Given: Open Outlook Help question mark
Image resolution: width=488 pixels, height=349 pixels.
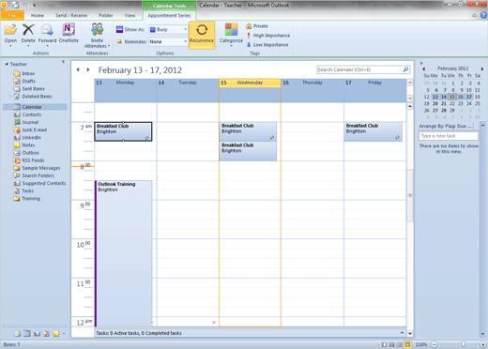Looking at the screenshot, I should point(483,15).
